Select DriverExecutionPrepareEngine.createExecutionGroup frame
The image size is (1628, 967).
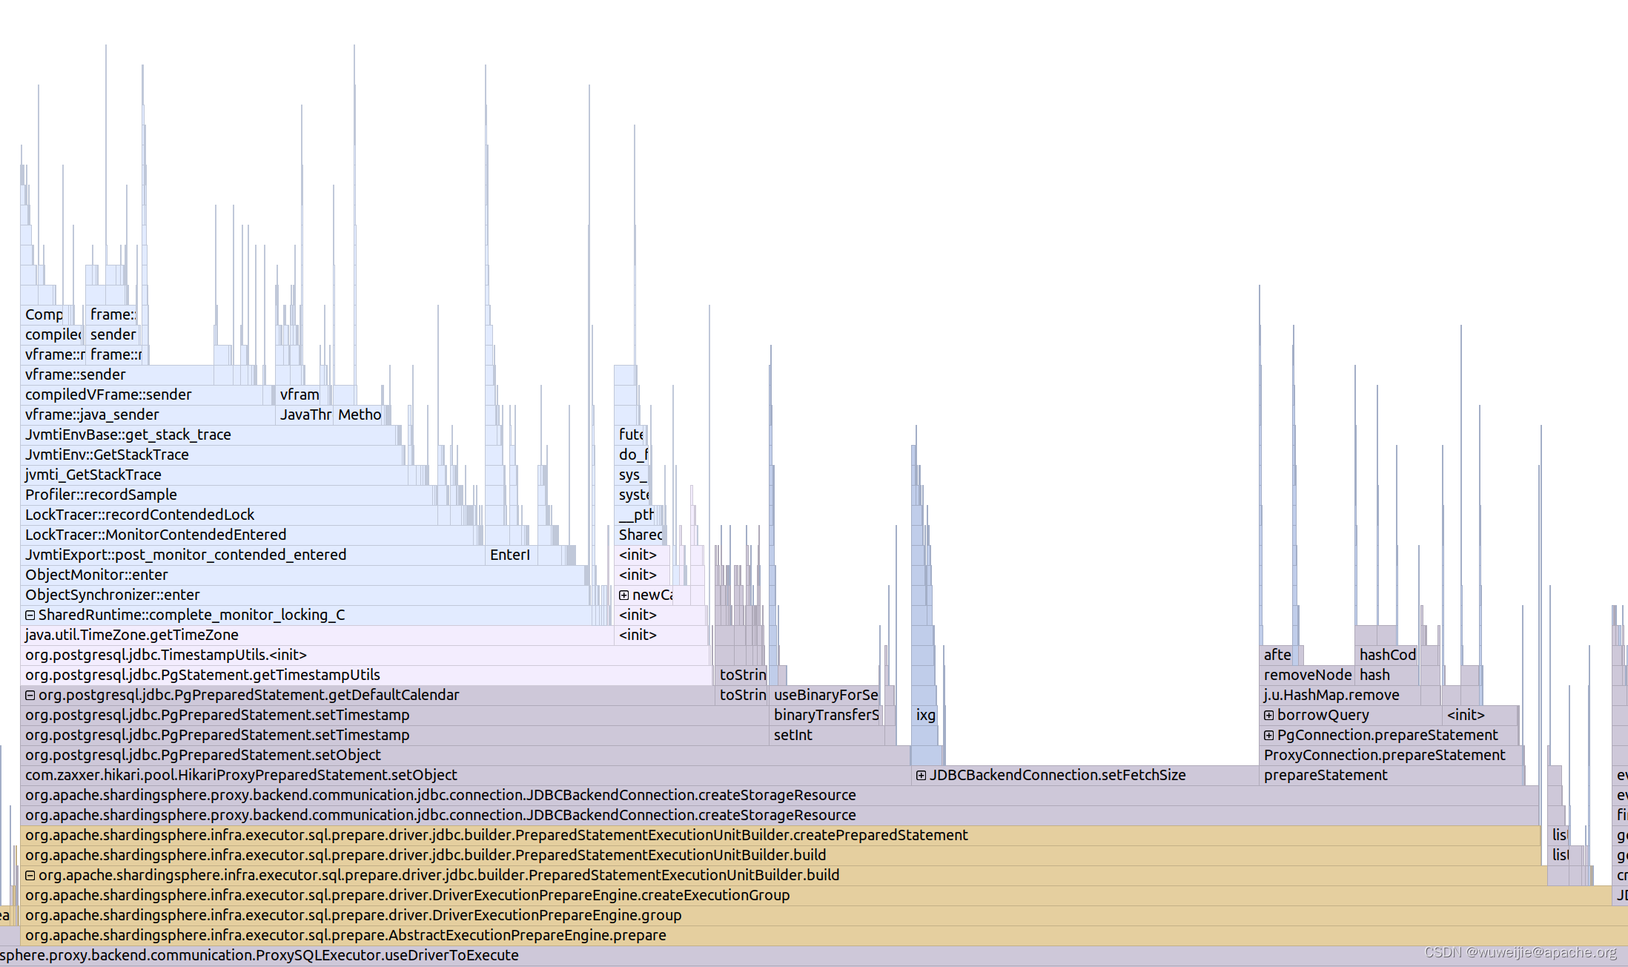point(815,895)
